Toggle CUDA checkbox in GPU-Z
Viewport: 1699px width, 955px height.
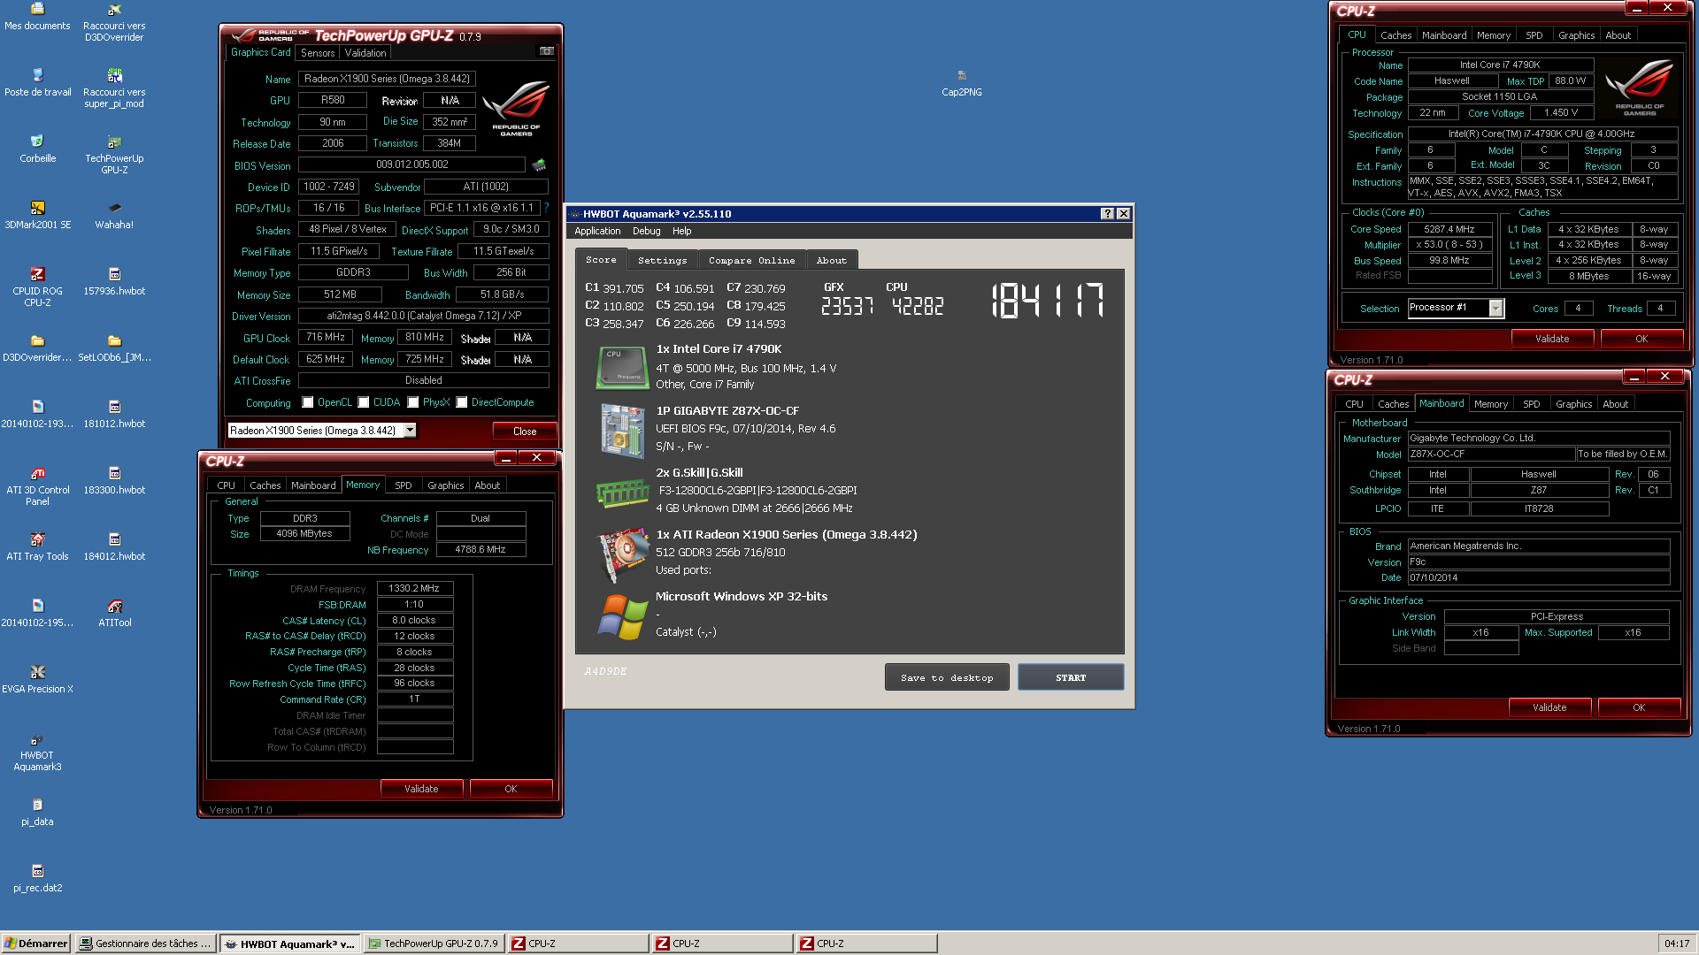[x=364, y=402]
